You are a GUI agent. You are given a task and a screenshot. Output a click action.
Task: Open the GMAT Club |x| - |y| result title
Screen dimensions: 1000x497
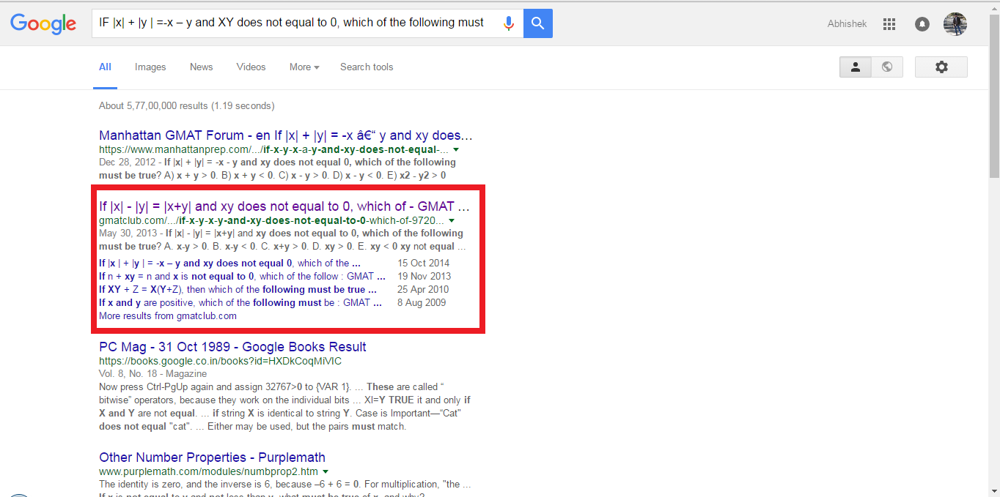[284, 206]
